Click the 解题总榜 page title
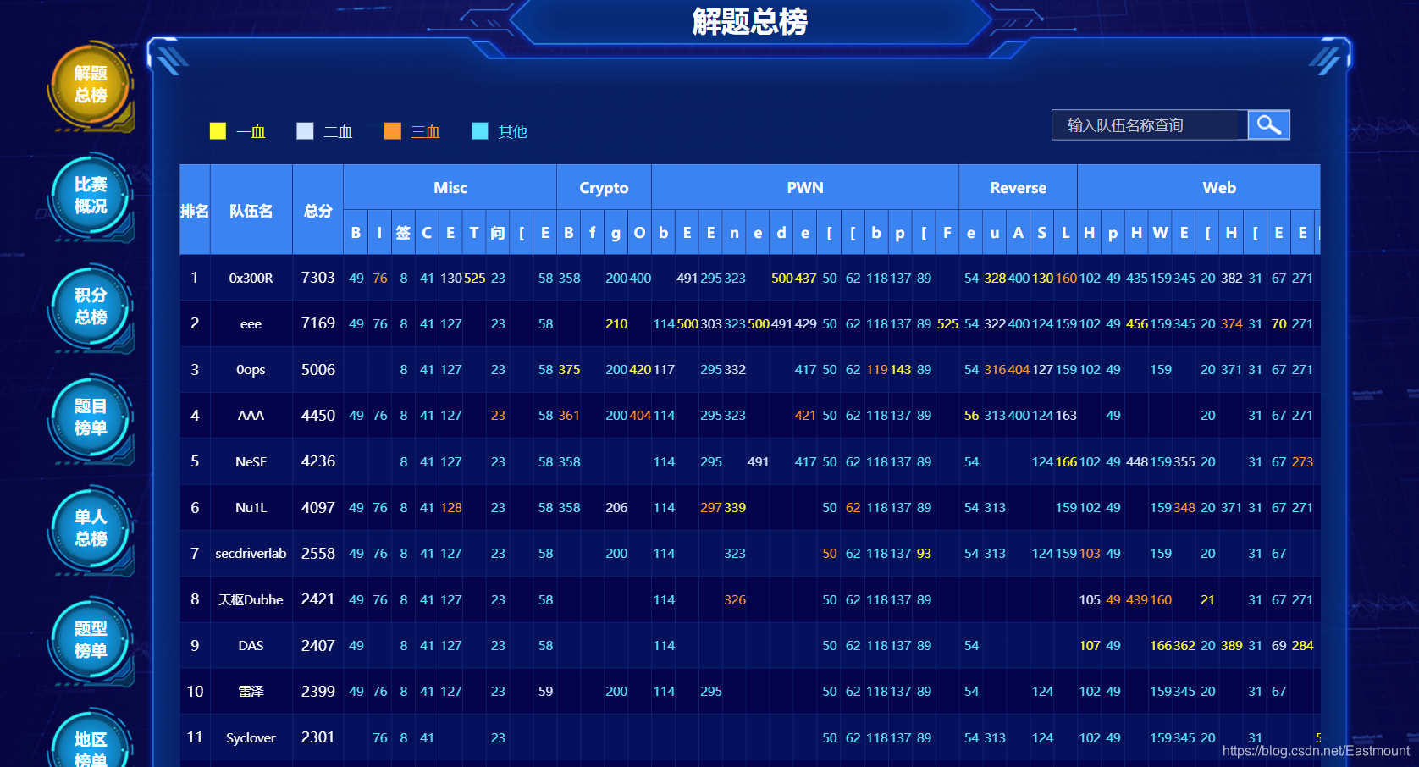1419x767 pixels. tap(749, 21)
